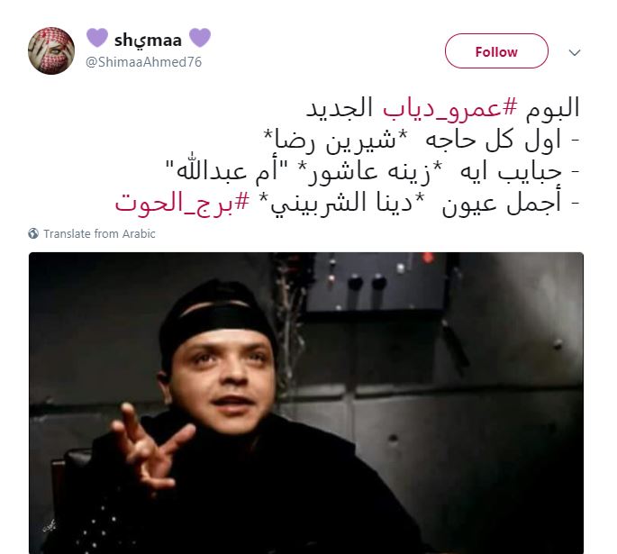Click the globe icon beside Translate
Screen dimensions: 617x554
pos(33,233)
